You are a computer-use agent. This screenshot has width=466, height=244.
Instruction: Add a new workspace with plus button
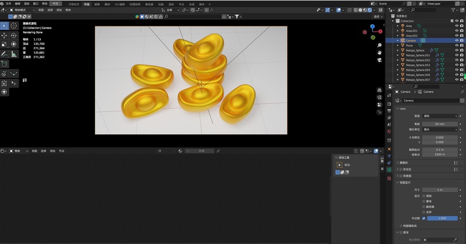tap(210, 4)
